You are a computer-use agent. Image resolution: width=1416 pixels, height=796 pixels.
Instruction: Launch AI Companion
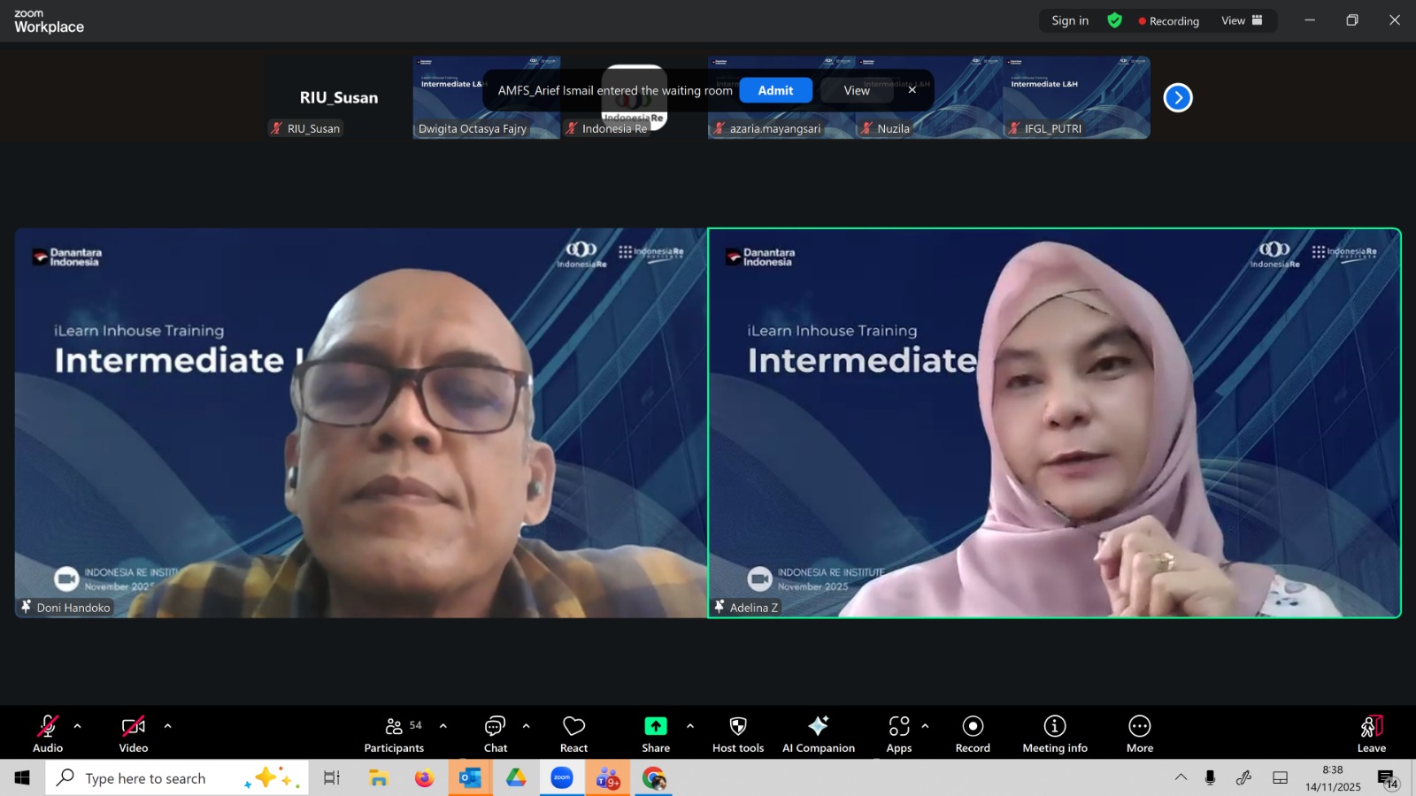tap(818, 734)
